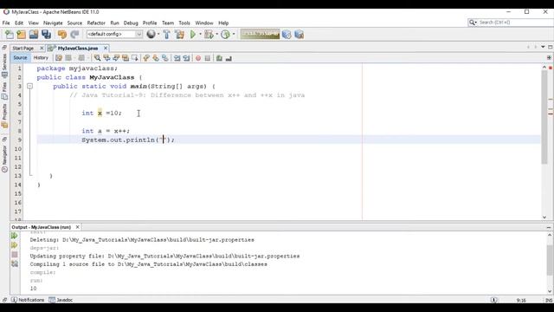Click the System.out.println line in editor

128,140
